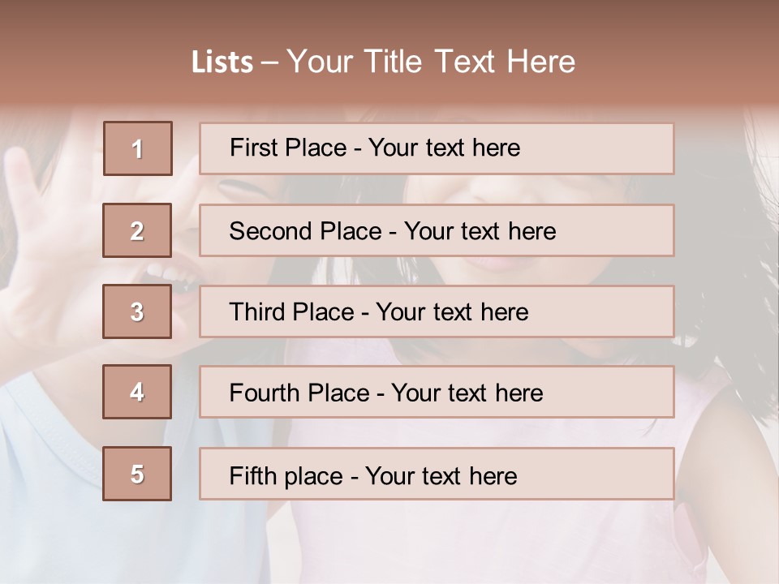Select the number 4 box

coord(137,392)
